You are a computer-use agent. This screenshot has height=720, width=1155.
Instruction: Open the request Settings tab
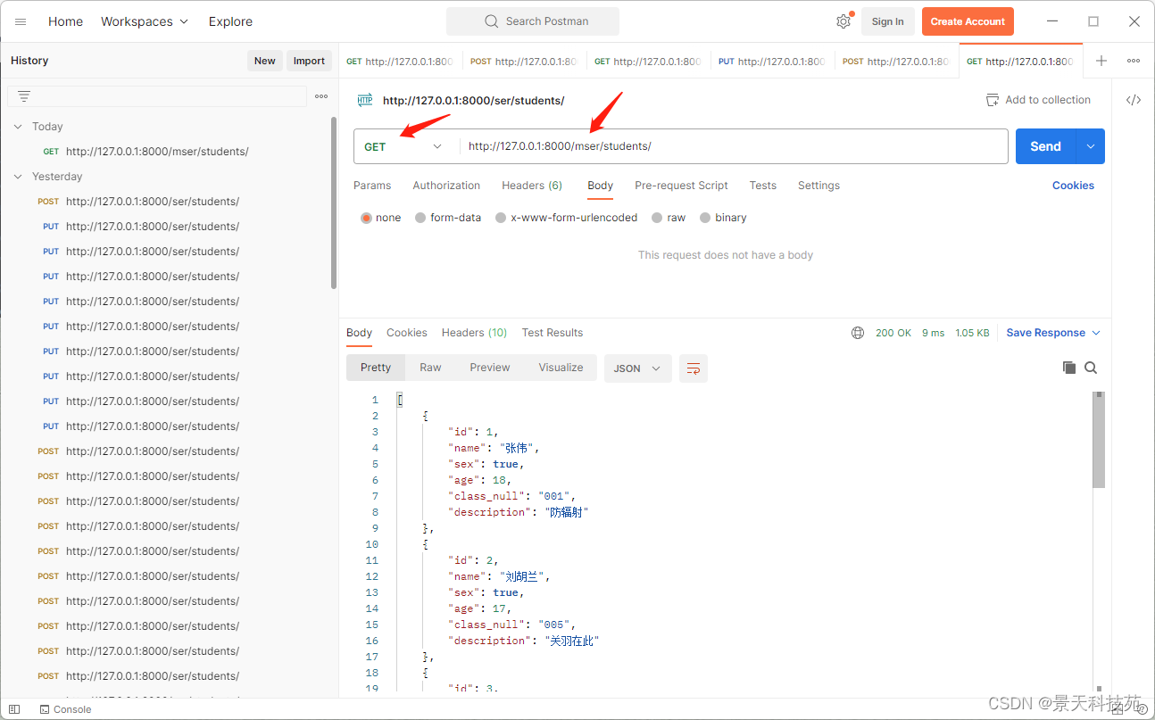click(818, 186)
